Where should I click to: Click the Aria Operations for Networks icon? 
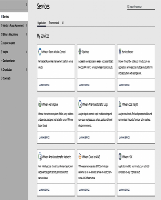[x=40, y=157]
